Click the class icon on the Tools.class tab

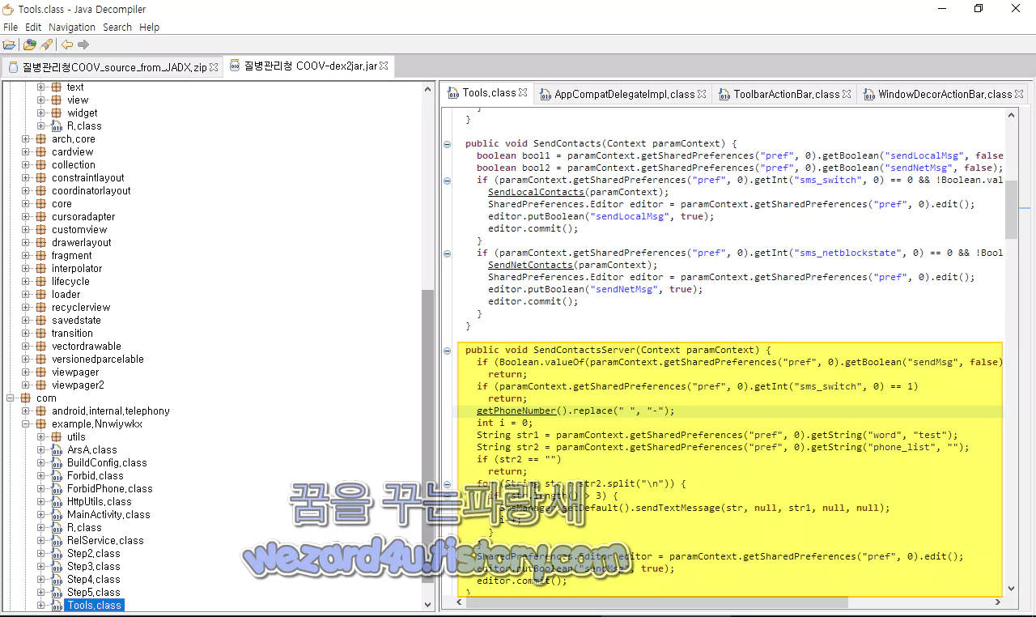453,93
